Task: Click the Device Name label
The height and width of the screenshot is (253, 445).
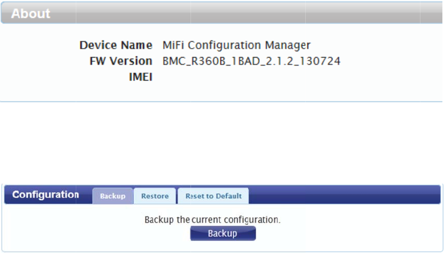Action: (x=116, y=45)
